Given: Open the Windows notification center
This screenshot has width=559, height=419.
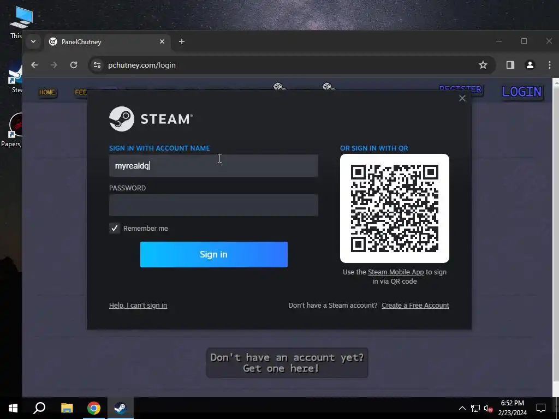Looking at the screenshot, I should tap(541, 408).
